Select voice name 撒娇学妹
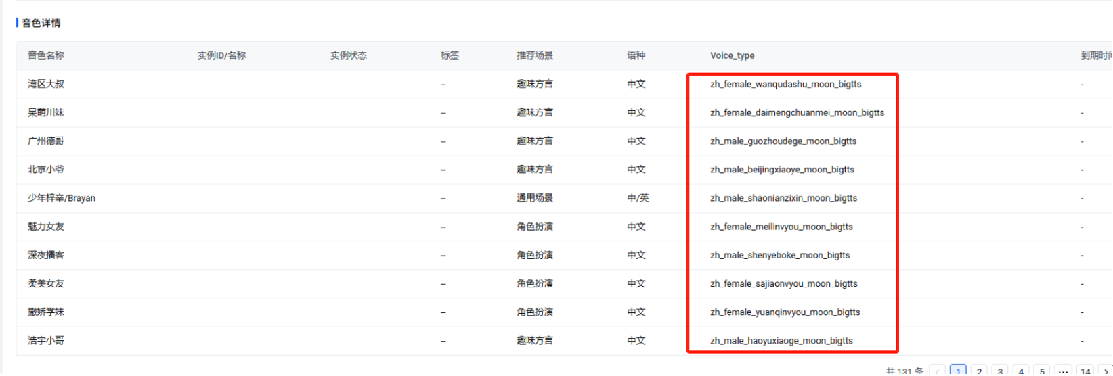 coord(46,312)
